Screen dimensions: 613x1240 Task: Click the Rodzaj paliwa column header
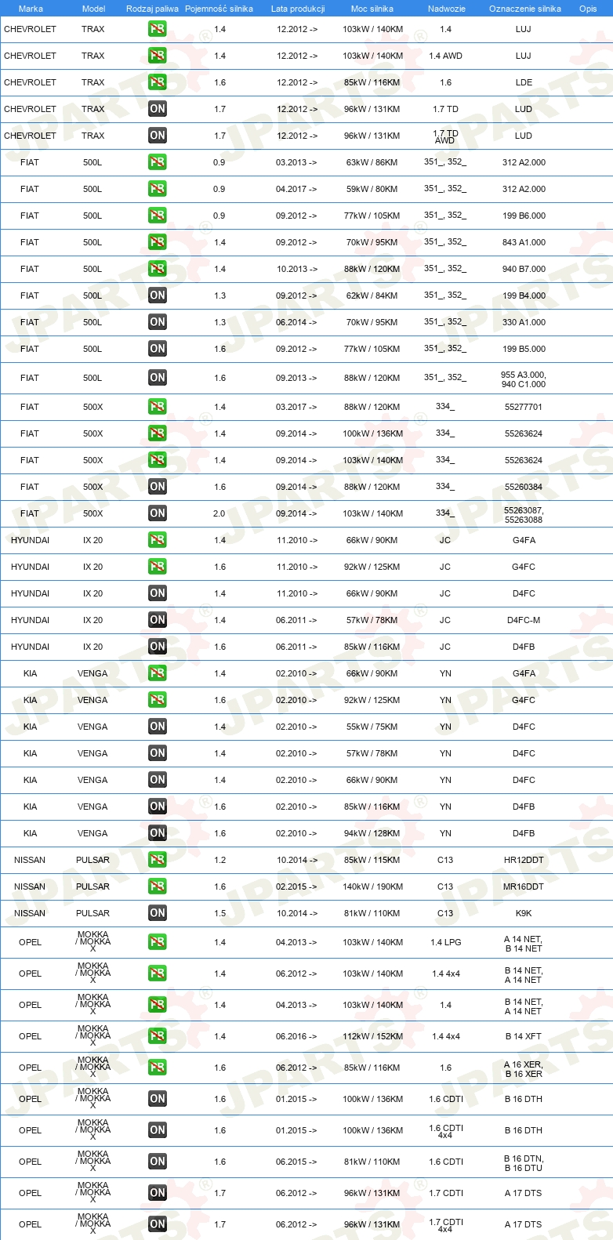152,9
